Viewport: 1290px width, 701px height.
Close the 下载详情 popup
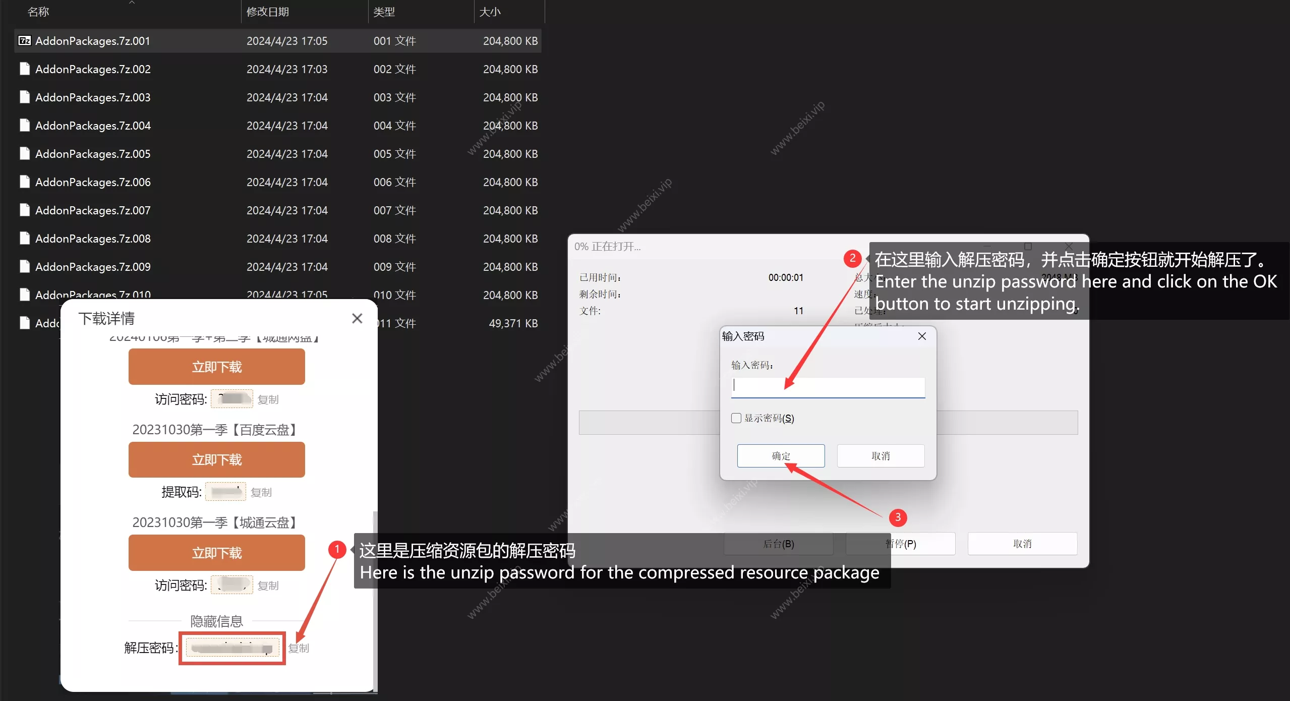[x=357, y=318]
